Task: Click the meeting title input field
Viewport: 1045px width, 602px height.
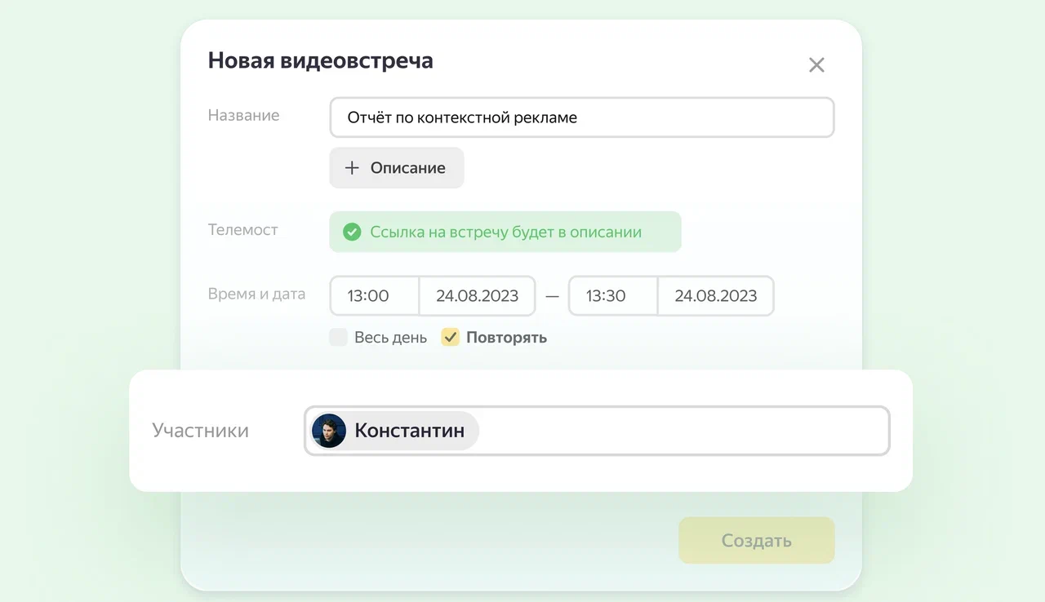Action: [581, 117]
